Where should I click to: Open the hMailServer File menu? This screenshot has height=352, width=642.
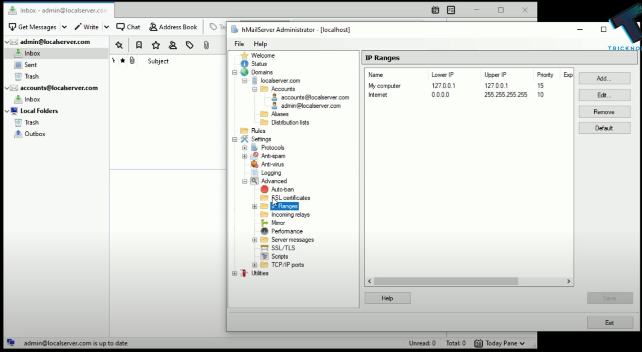[239, 44]
